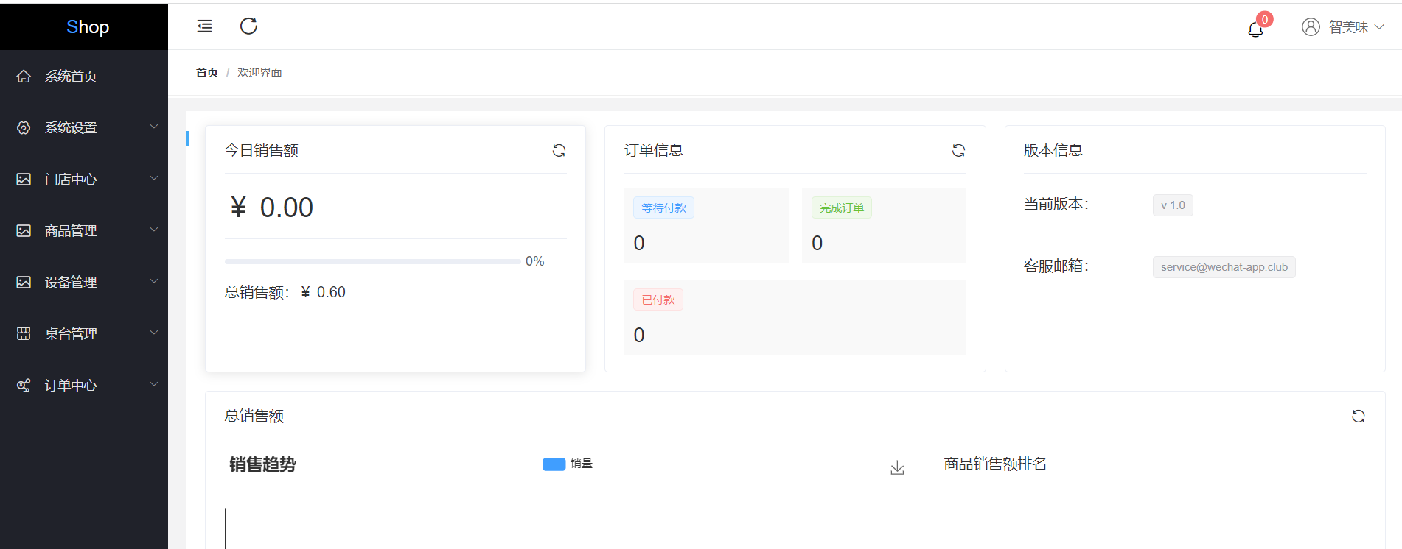Click the page reload icon in the top bar
Screen dimensions: 1402x549
point(248,26)
